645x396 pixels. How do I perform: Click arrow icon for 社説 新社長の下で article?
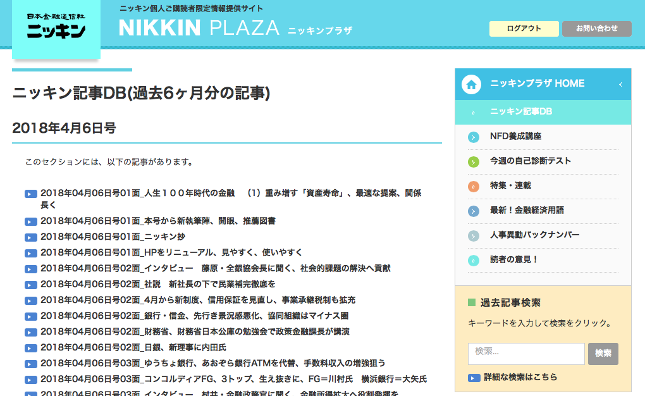click(x=31, y=285)
